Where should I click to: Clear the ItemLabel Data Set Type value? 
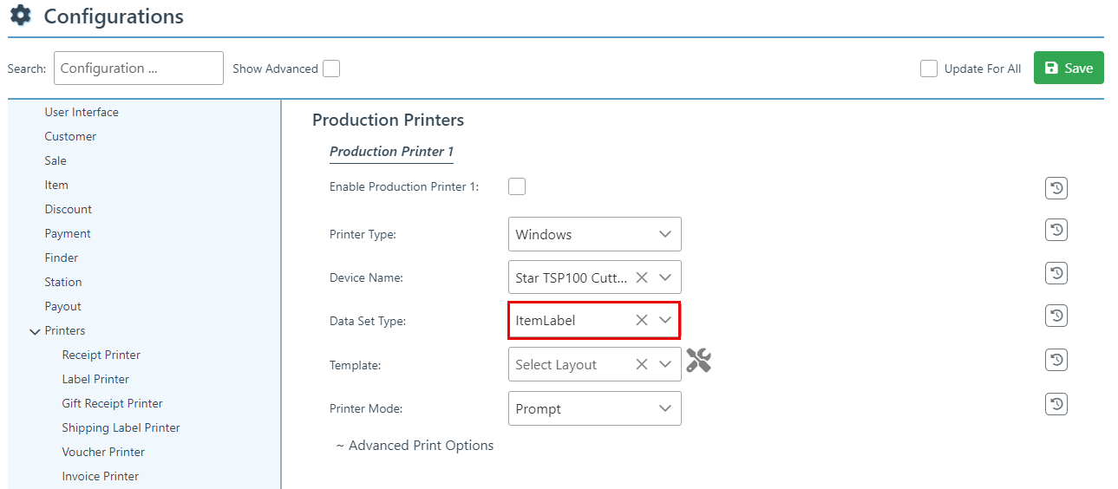[x=642, y=320]
